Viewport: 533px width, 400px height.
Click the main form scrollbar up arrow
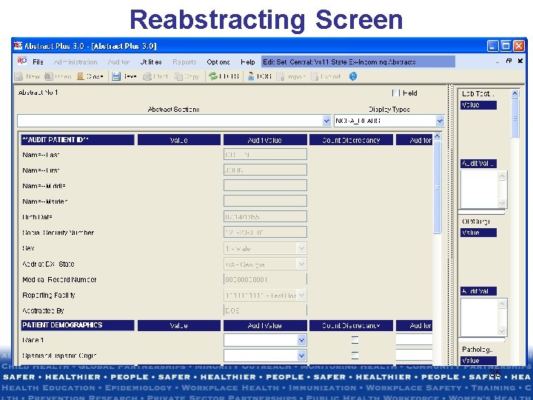(438, 136)
